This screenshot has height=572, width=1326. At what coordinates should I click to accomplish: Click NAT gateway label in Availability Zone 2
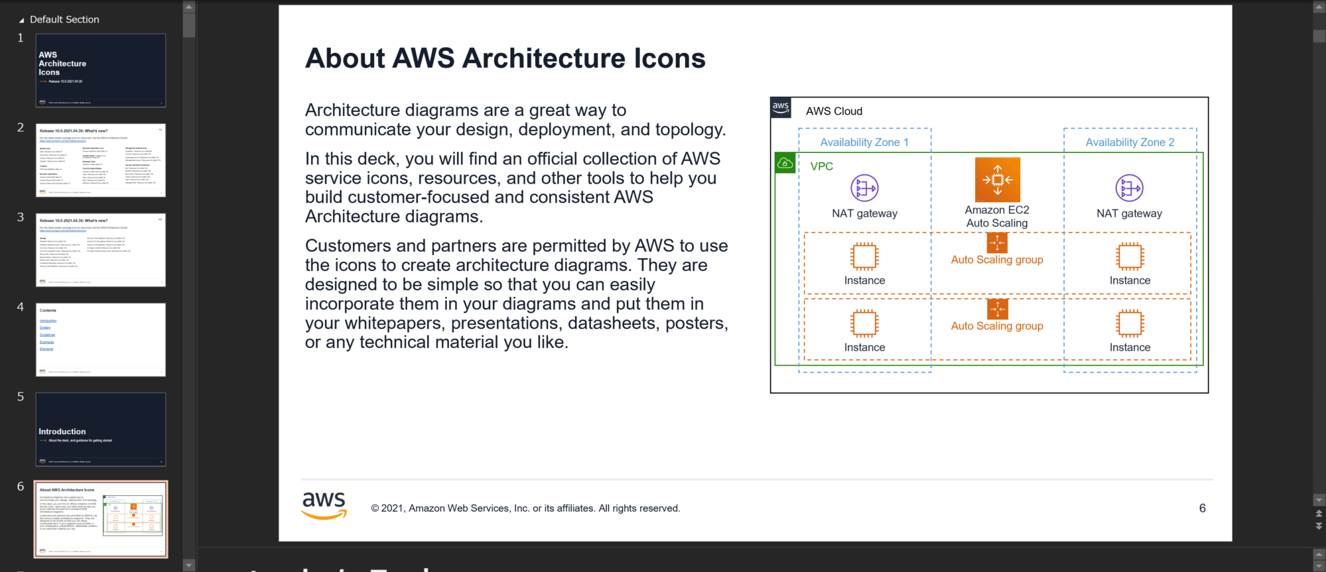(1129, 213)
